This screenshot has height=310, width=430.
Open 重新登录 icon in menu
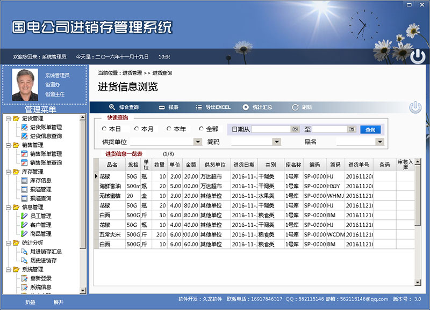tap(24, 278)
